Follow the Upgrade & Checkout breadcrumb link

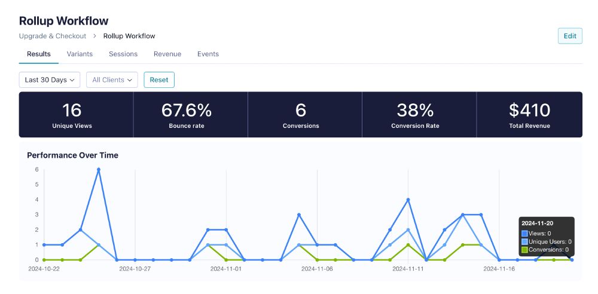pyautogui.click(x=53, y=36)
